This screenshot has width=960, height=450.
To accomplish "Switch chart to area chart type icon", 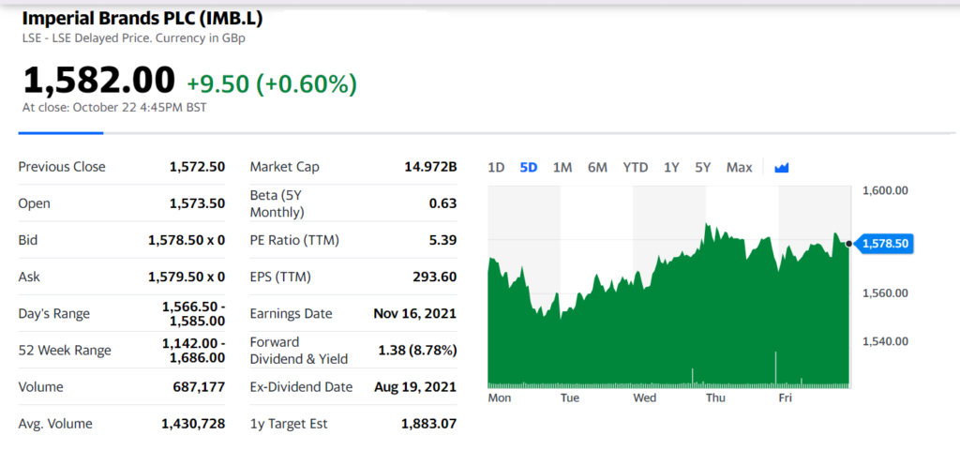I will click(781, 167).
